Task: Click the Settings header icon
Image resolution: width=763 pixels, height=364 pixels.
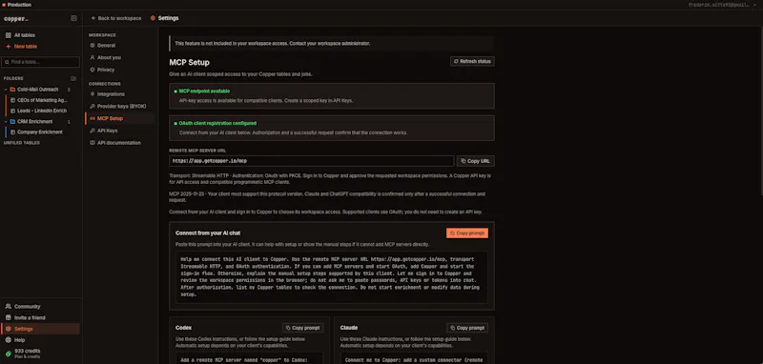Action: 153,18
